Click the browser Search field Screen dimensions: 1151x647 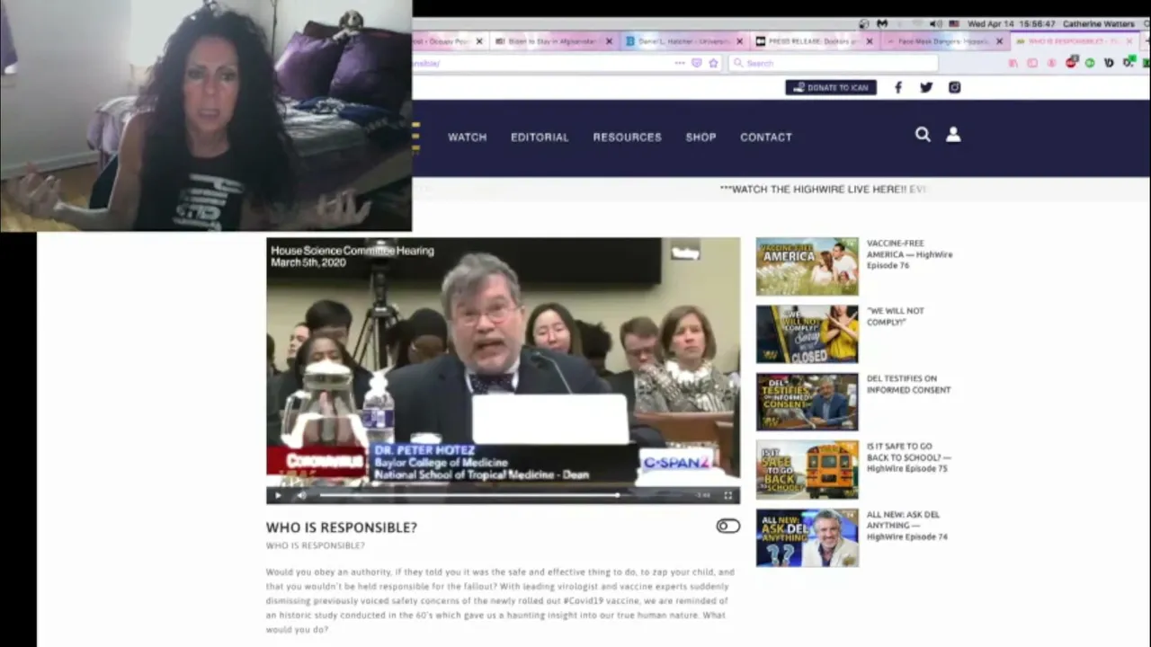[834, 63]
